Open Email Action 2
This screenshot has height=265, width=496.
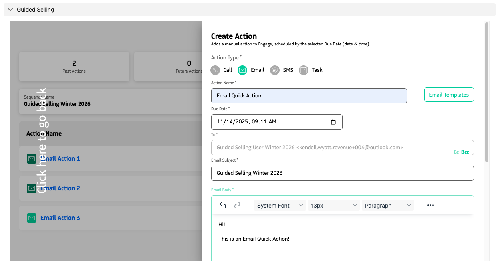(60, 188)
